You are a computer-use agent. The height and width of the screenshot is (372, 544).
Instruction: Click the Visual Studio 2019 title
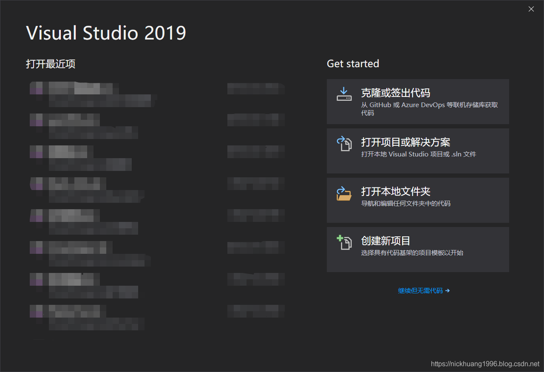click(x=106, y=33)
